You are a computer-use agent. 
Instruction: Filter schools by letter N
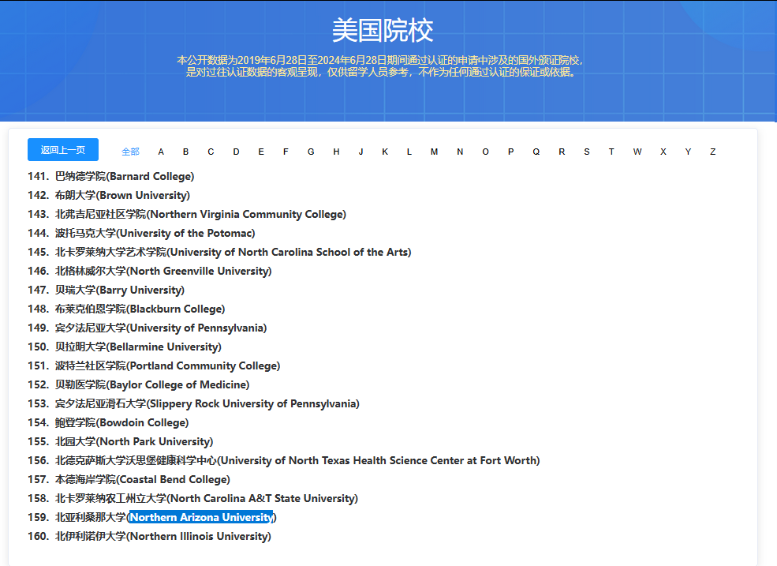click(x=460, y=152)
